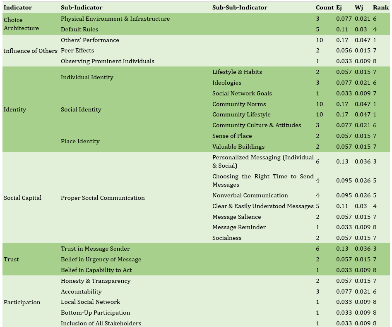Select the Rank column header

tap(380, 7)
